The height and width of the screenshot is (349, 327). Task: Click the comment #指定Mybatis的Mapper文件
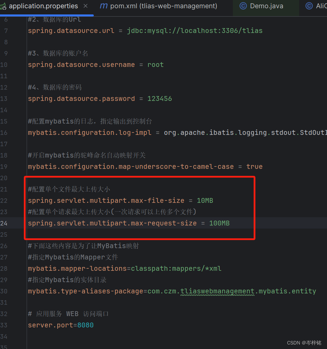(73, 257)
